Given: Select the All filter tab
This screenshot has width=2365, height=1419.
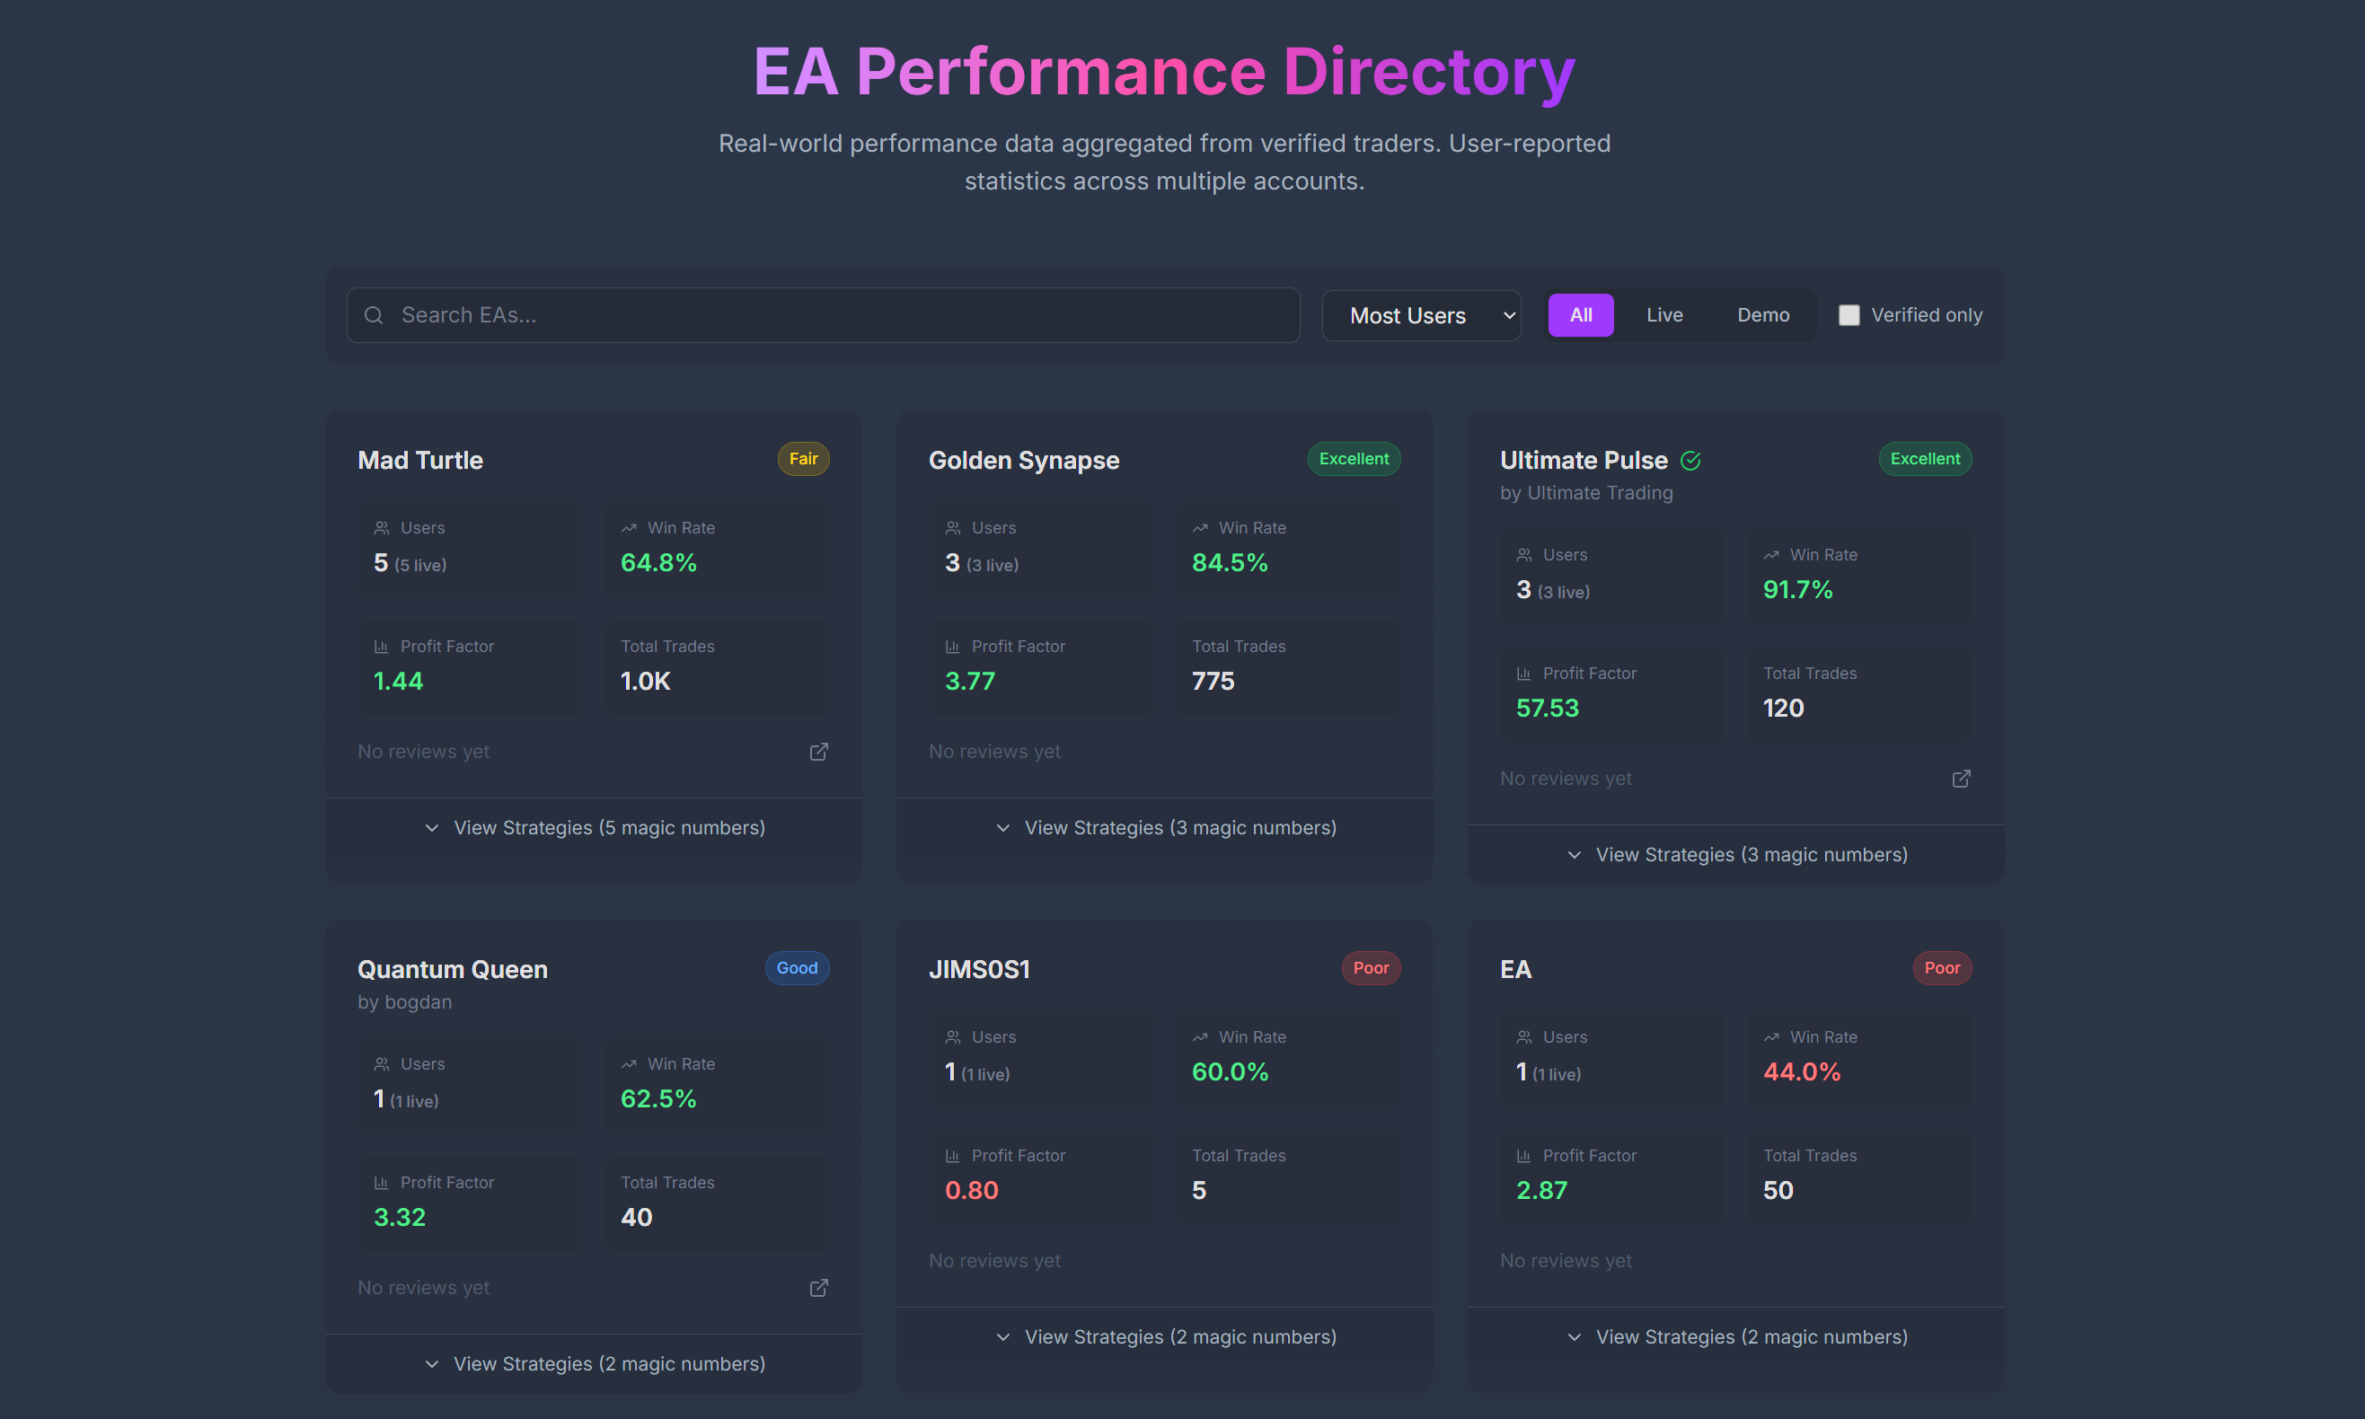Looking at the screenshot, I should click(1581, 315).
